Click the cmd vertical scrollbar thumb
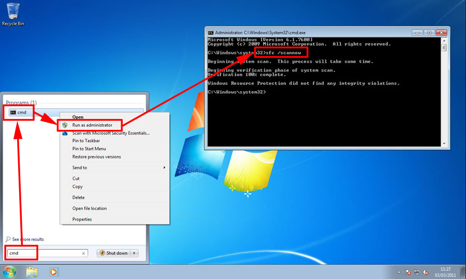The image size is (466, 279). pyautogui.click(x=444, y=48)
